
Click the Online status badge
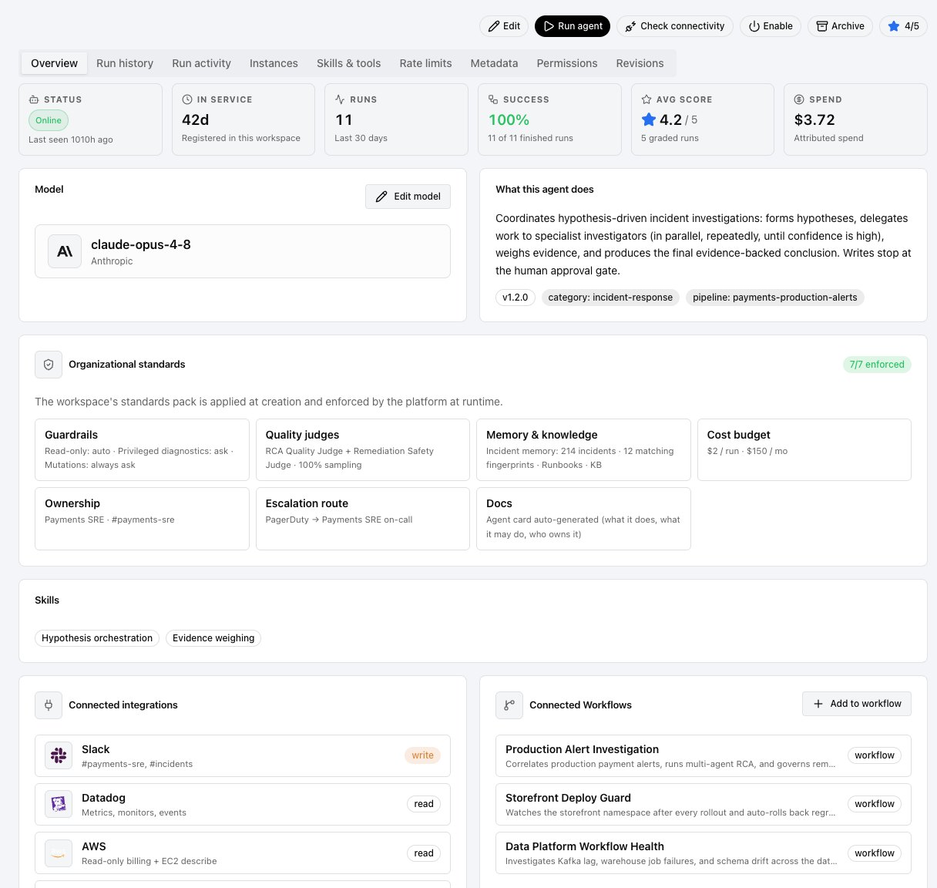click(49, 120)
